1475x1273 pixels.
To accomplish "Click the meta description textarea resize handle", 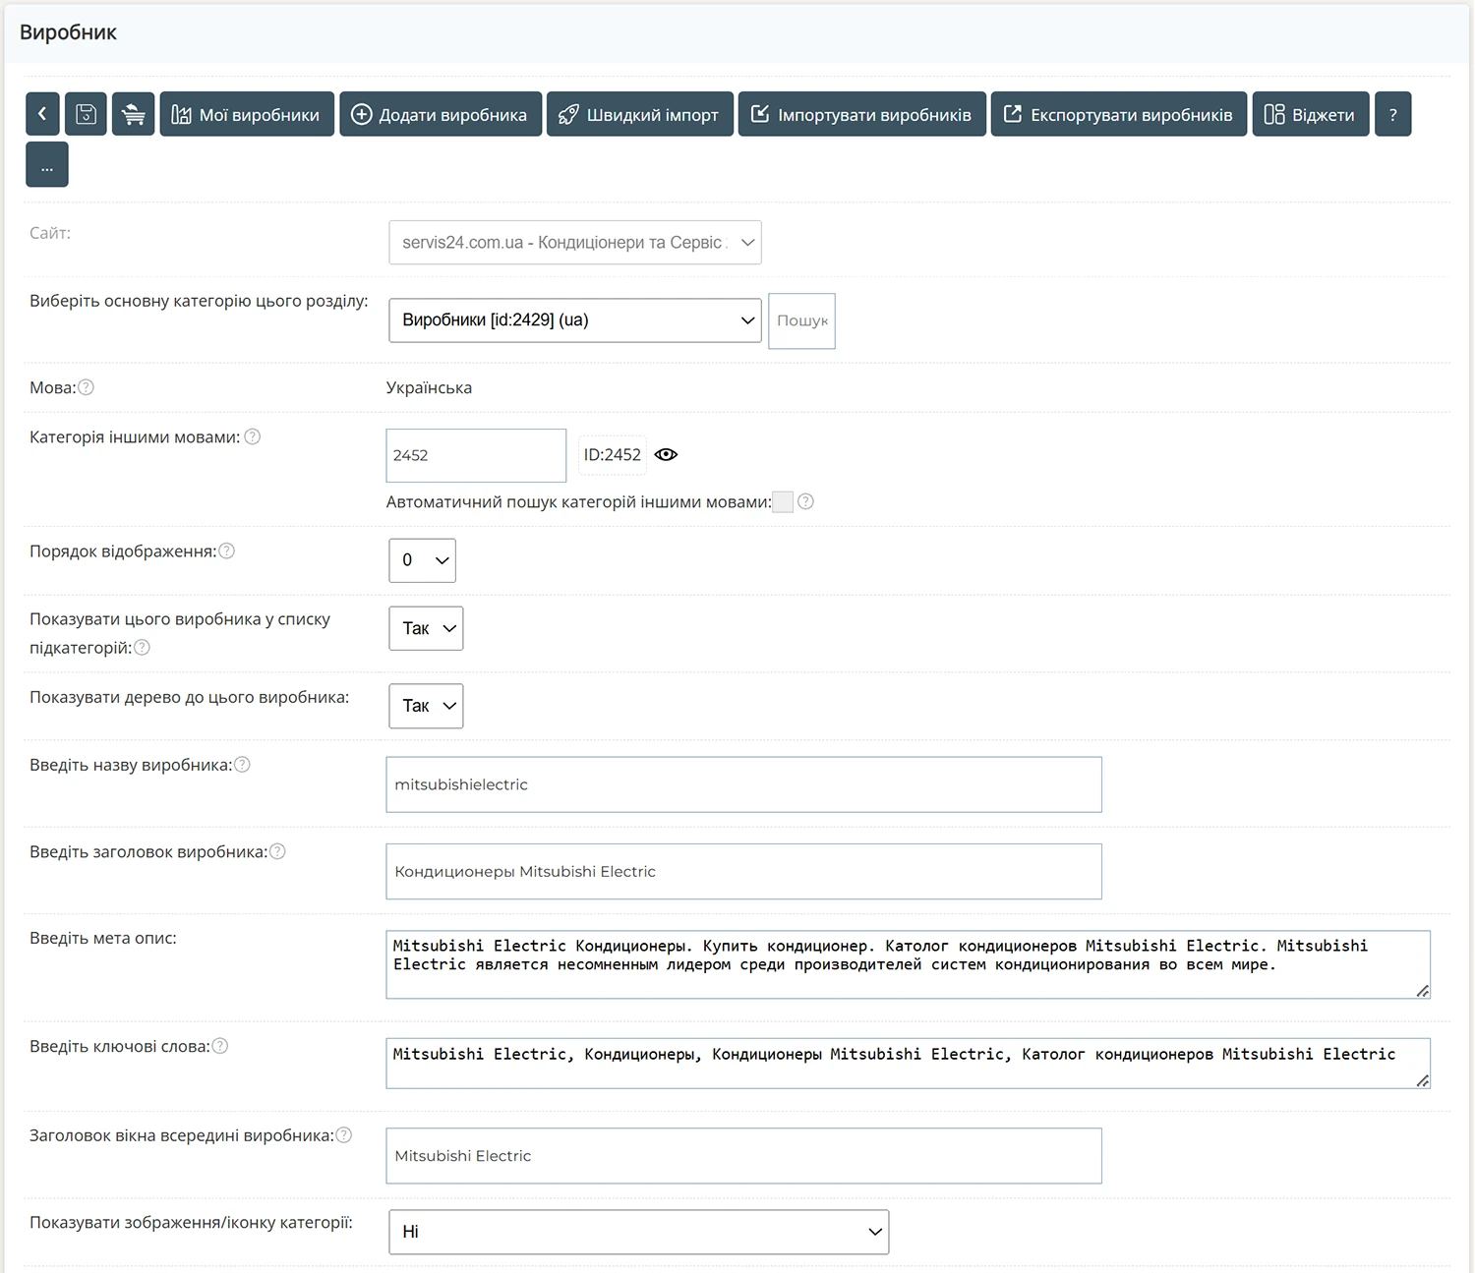I will click(1422, 991).
